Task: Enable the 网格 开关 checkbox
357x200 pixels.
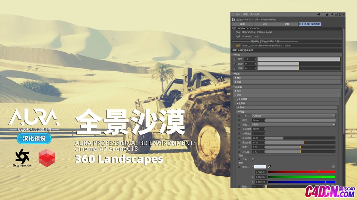Action: click(x=253, y=159)
